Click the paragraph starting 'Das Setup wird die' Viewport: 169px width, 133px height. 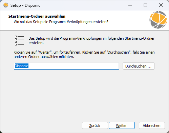point(91,41)
